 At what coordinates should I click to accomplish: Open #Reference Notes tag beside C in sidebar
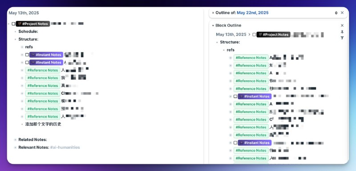pos(251,120)
